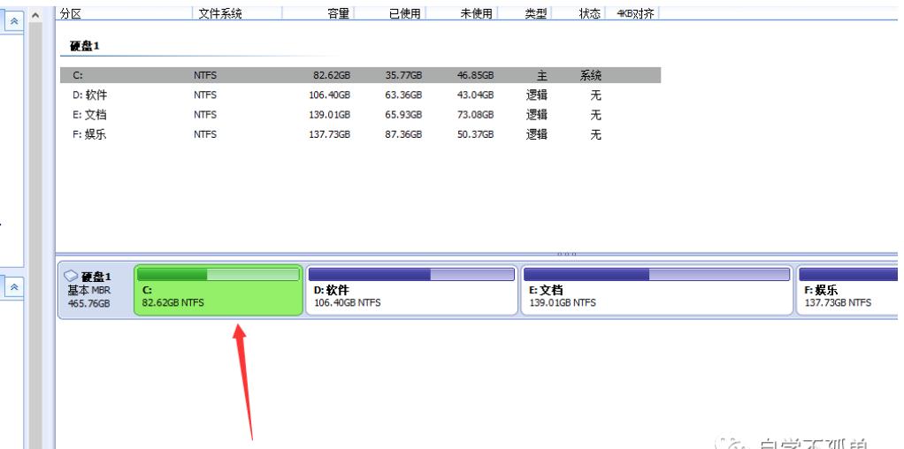The height and width of the screenshot is (449, 904).
Task: Click the 73.08GB unused value
Action: [x=476, y=115]
